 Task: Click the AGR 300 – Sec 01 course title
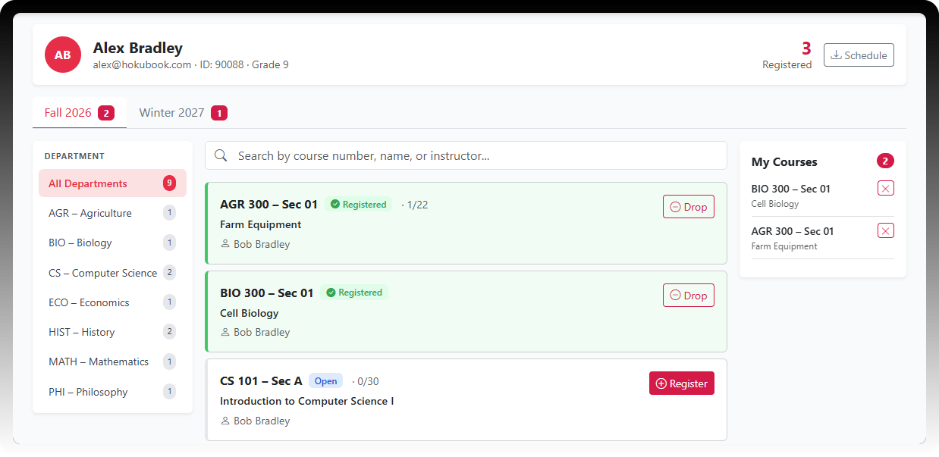click(269, 205)
